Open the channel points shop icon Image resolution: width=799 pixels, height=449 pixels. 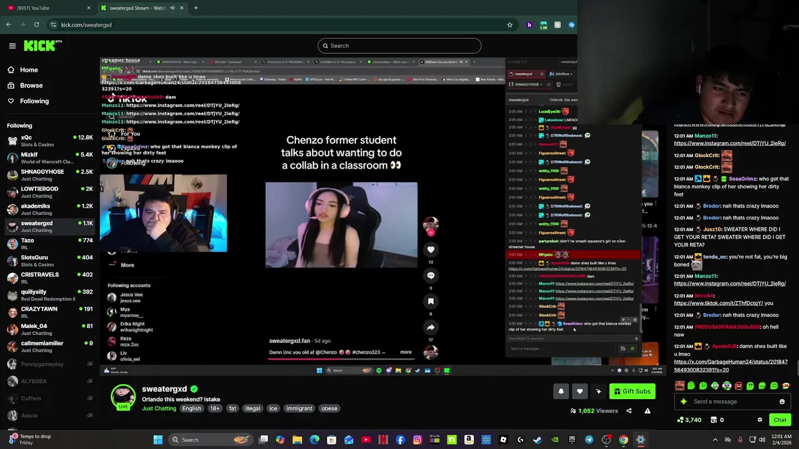[x=714, y=420]
